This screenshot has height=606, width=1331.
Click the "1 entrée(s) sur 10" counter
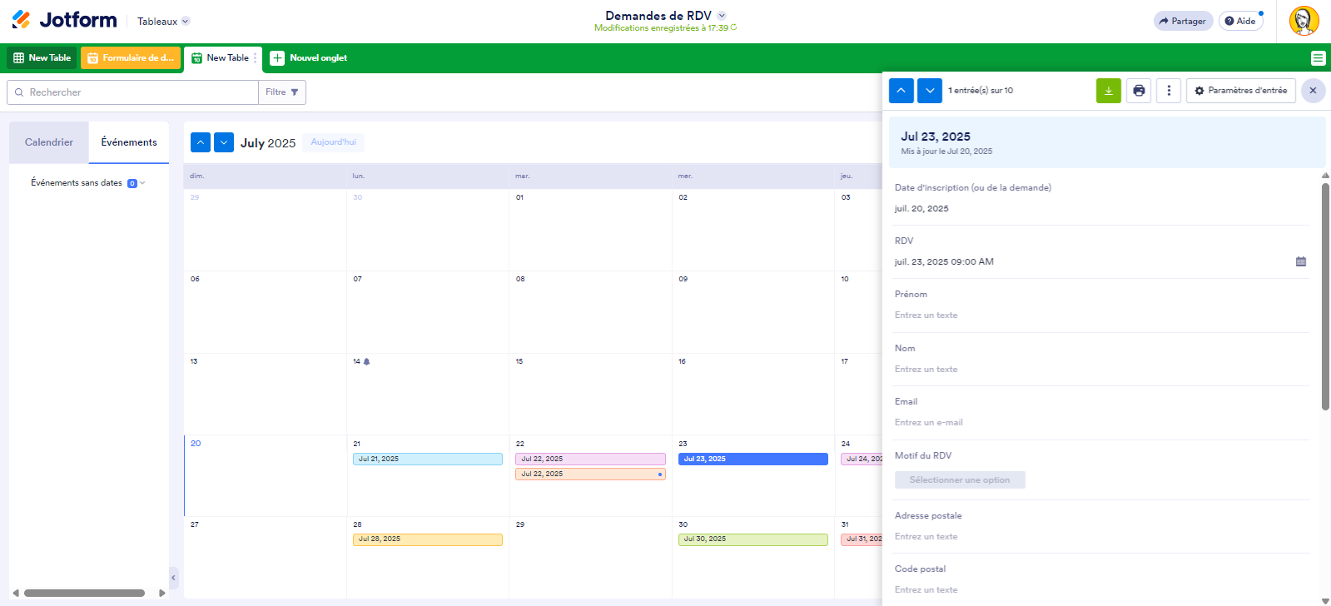pos(981,91)
